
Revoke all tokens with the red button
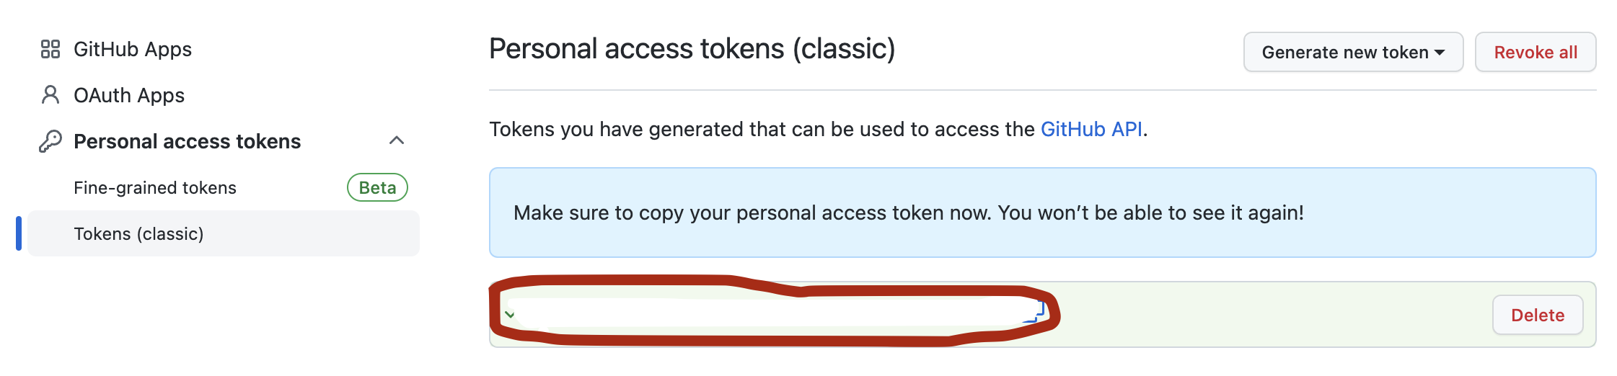[x=1536, y=52]
